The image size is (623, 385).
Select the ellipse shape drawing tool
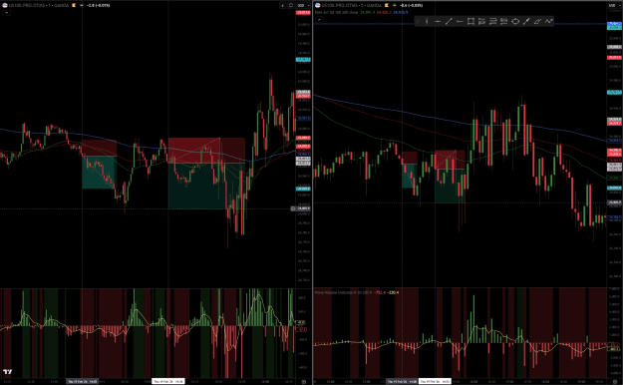(x=515, y=22)
